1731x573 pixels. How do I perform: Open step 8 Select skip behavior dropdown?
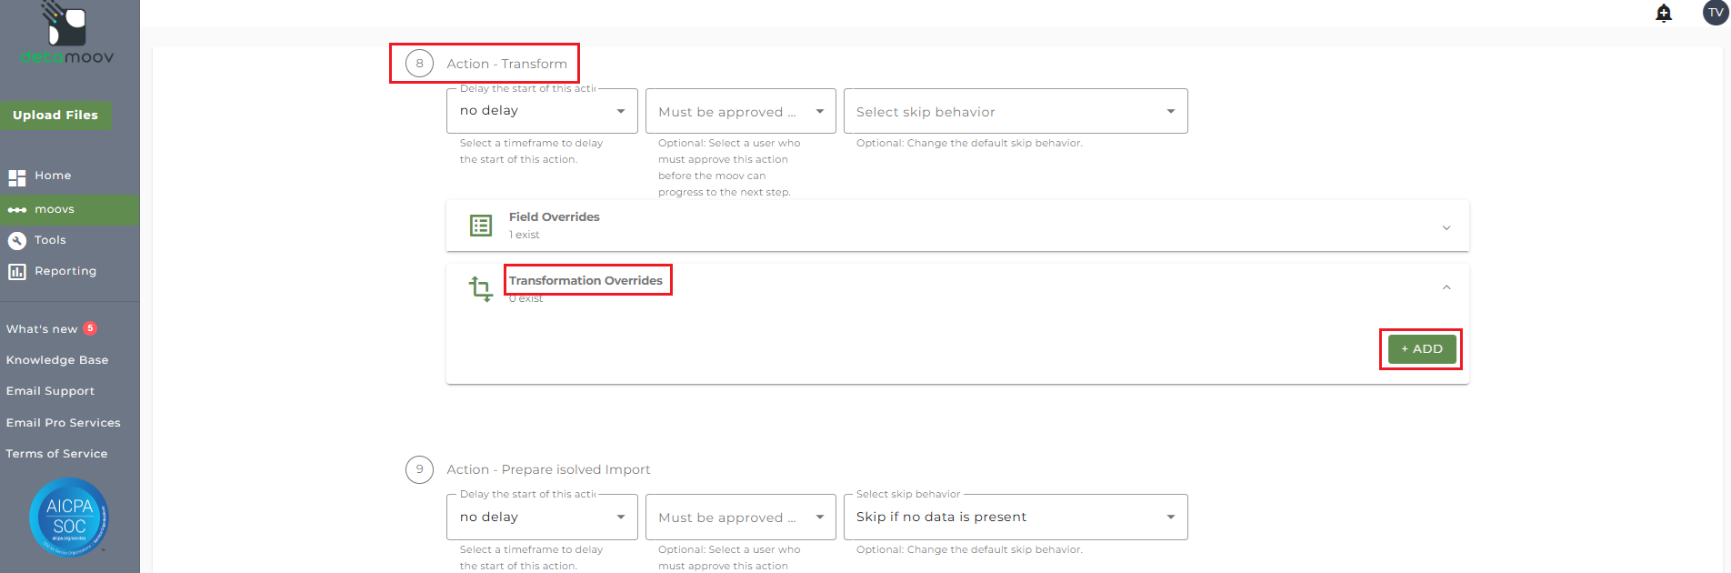click(x=1015, y=111)
